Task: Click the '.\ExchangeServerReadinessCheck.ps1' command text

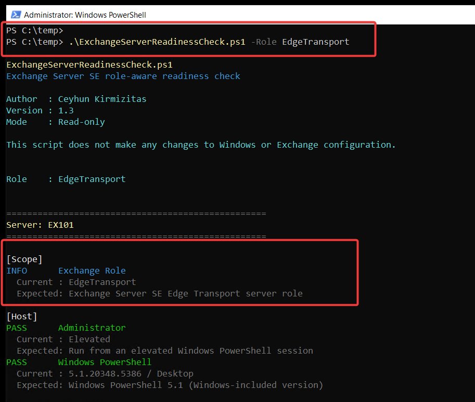Action: (157, 42)
